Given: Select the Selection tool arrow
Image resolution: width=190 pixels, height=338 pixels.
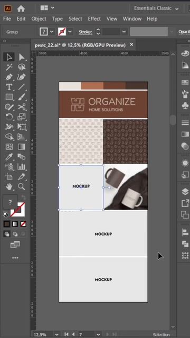Looking at the screenshot, I should click(9, 57).
